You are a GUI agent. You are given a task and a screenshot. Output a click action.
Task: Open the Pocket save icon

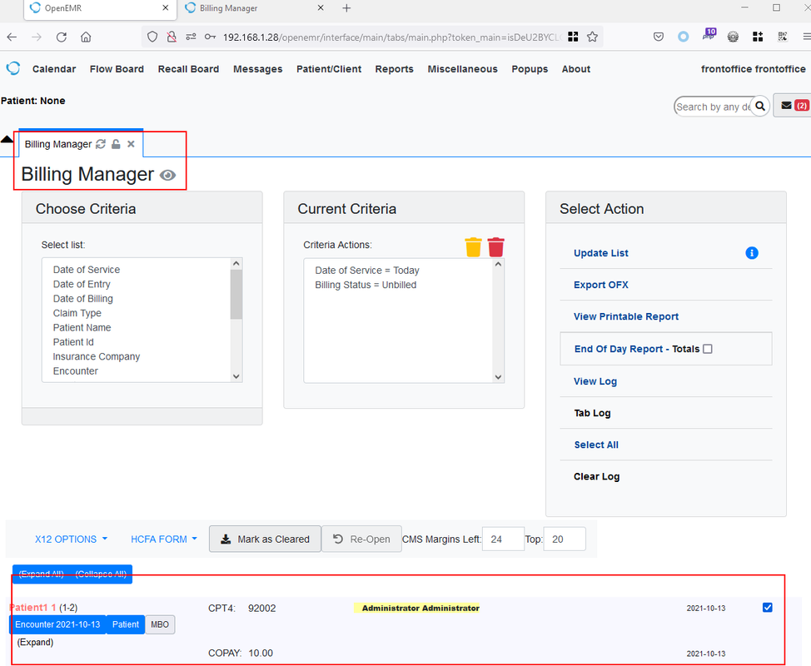pos(659,37)
